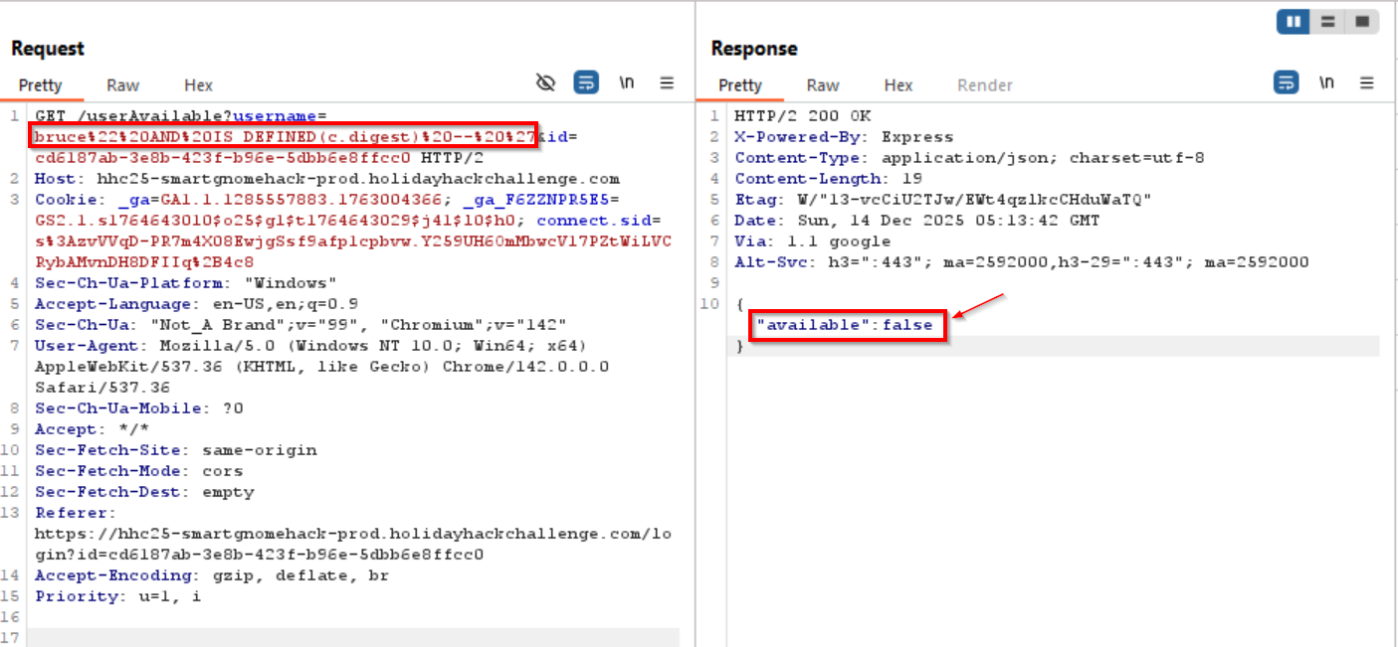1398x647 pixels.
Task: Click the blue word-wrap icon above the Request editor
Action: 586,82
